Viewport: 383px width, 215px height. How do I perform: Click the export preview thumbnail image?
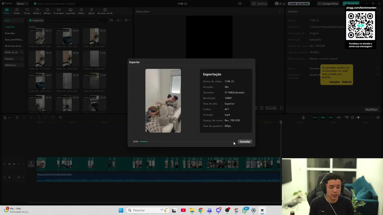click(163, 101)
